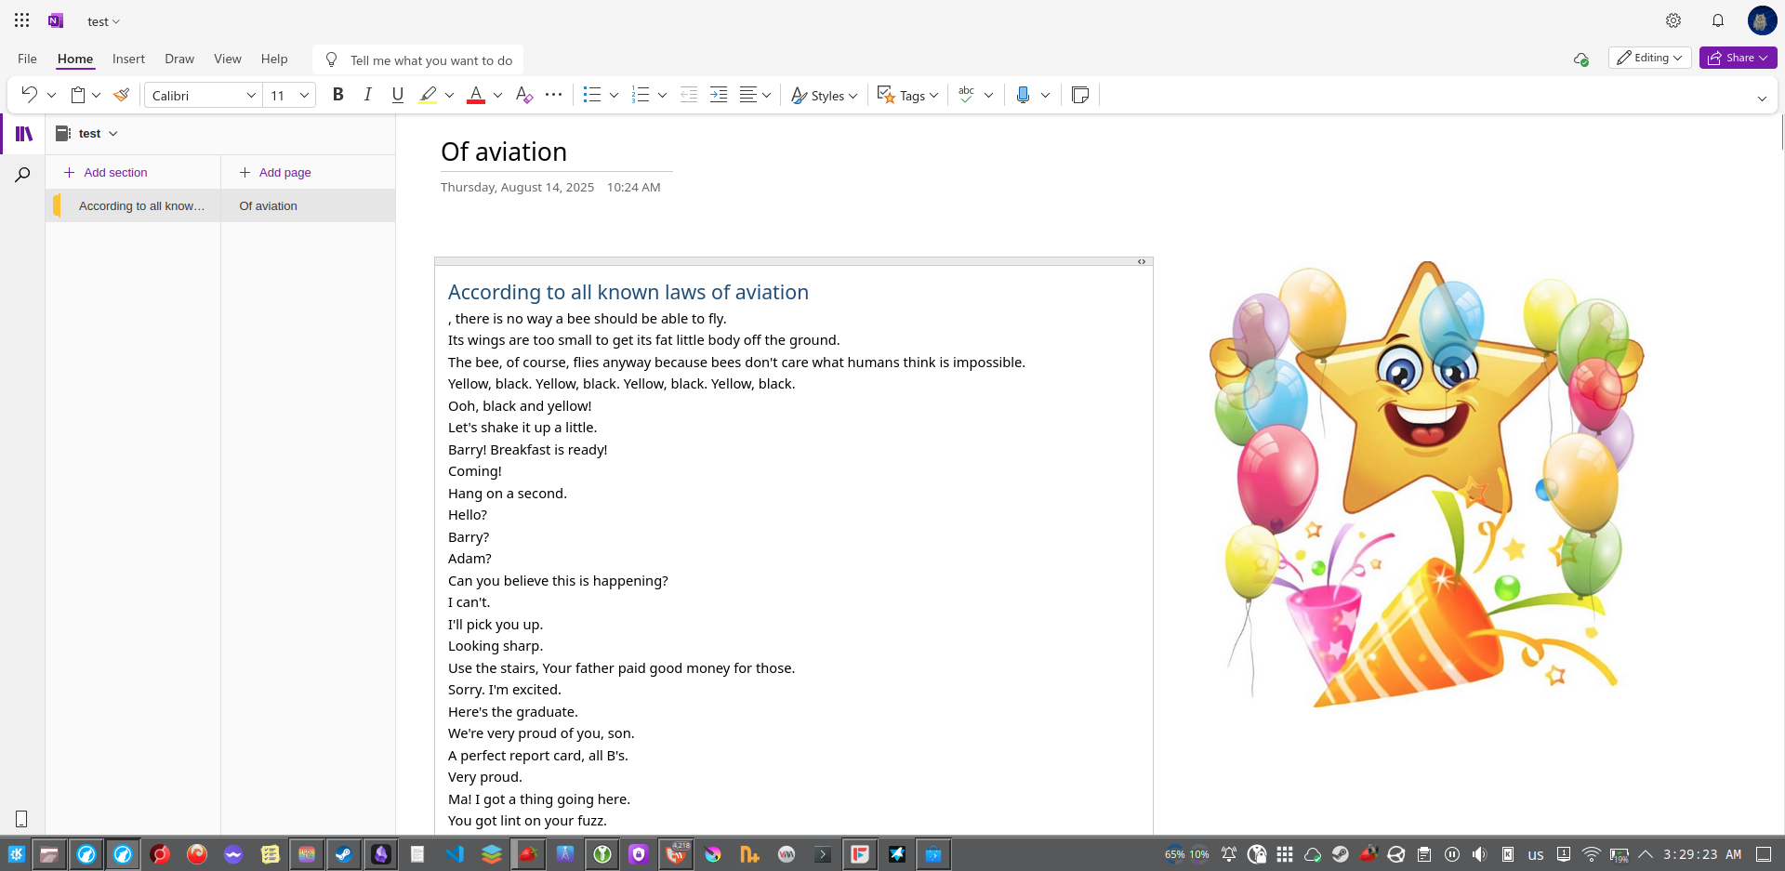Open the notifications bell
The image size is (1785, 871).
[x=1718, y=20]
